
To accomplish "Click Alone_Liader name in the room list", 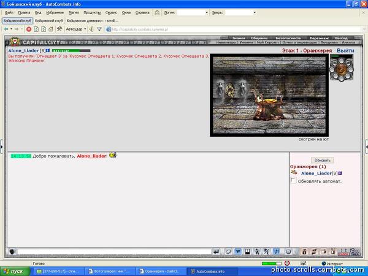I will (316, 173).
